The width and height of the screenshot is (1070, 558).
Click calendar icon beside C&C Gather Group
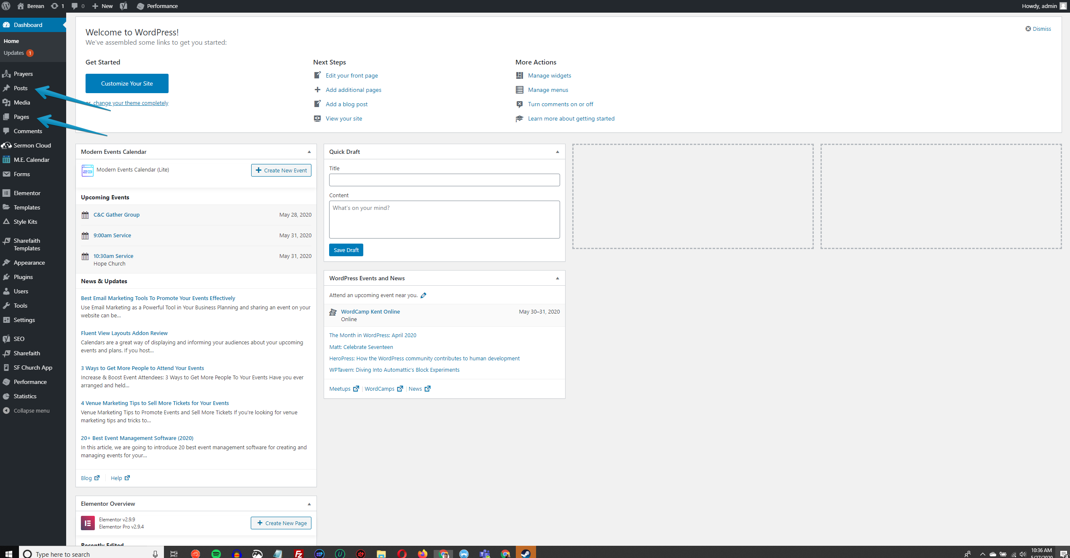(85, 215)
